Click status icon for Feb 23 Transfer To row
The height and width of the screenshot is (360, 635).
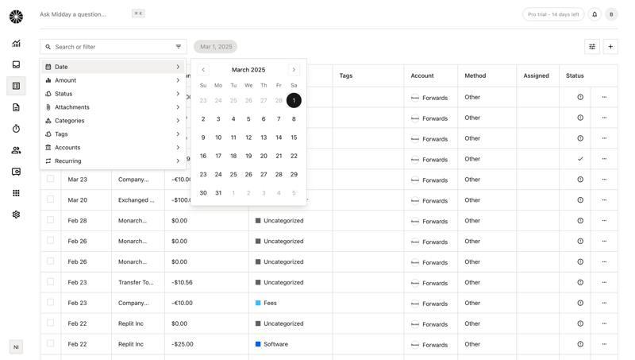(580, 282)
